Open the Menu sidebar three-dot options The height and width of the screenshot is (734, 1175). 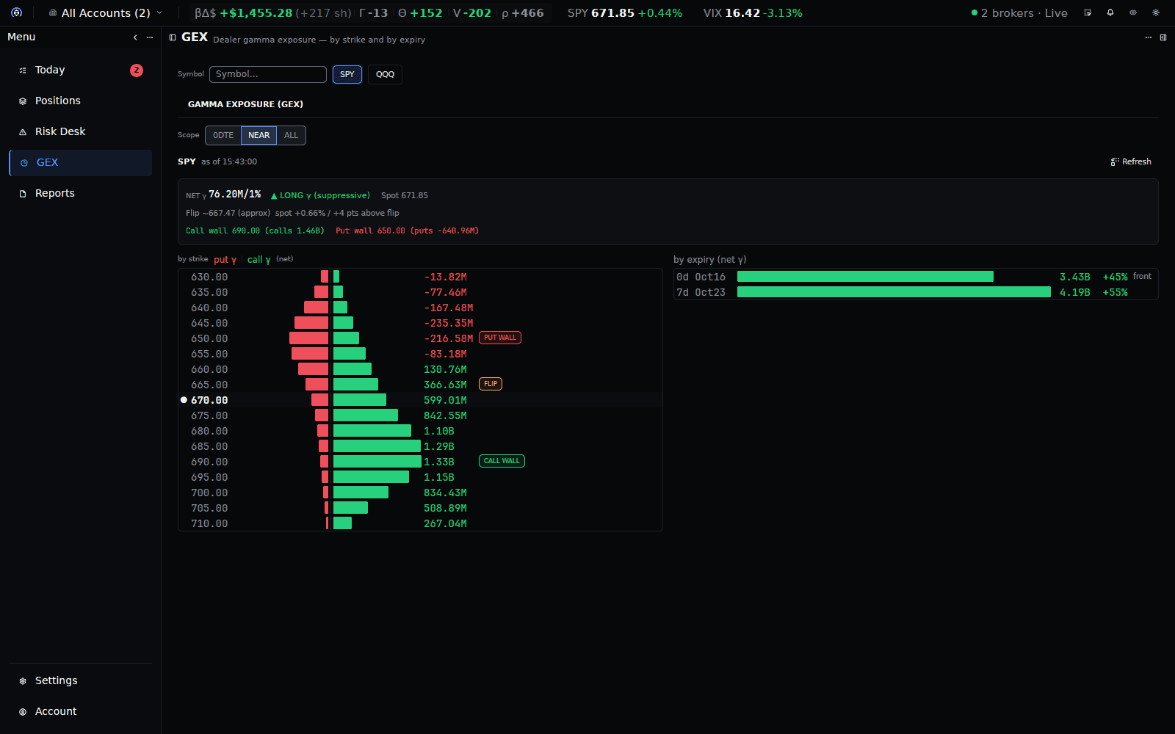[150, 37]
